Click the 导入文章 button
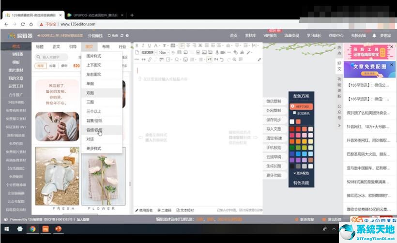 click(274, 129)
